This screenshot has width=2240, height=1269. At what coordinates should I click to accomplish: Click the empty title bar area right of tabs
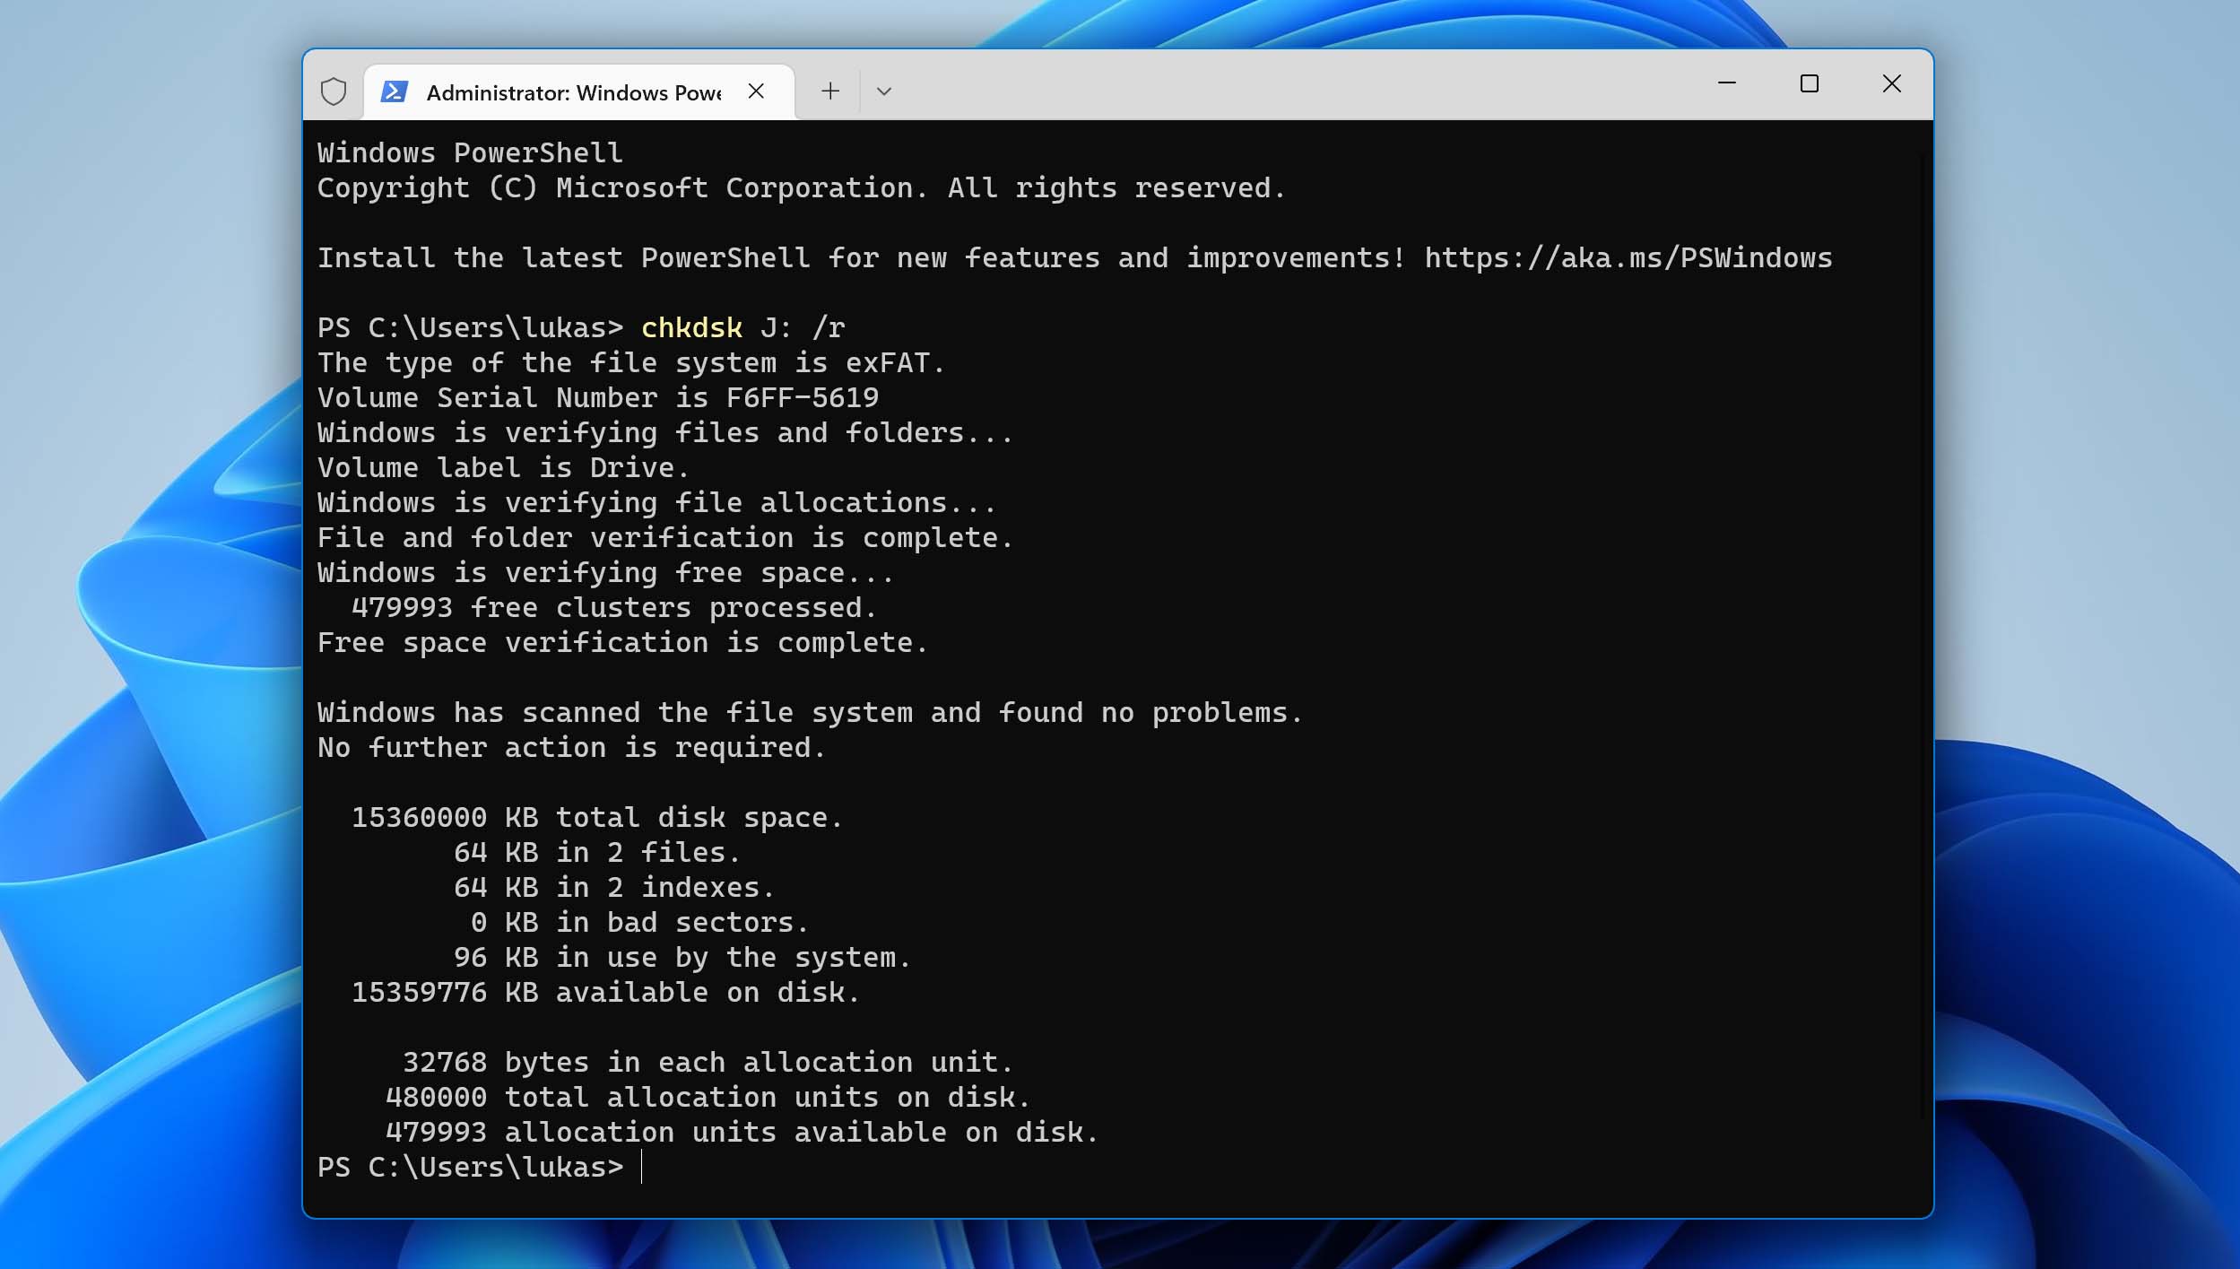click(x=1300, y=85)
